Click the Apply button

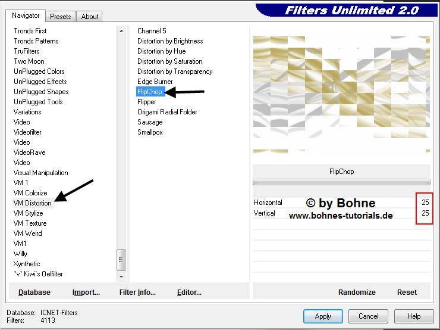(323, 316)
